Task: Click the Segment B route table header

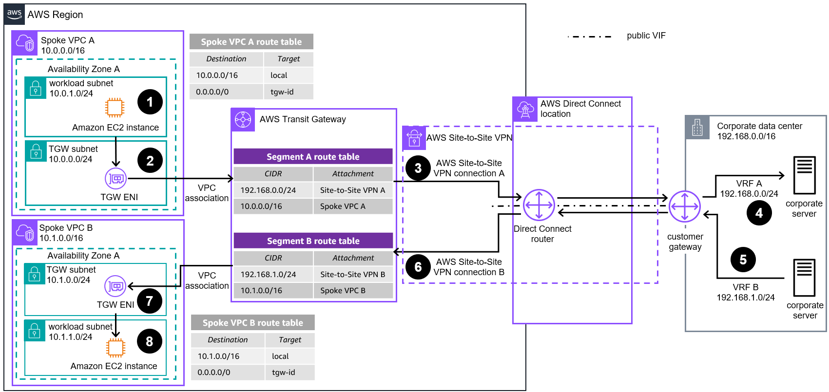Action: tap(313, 241)
